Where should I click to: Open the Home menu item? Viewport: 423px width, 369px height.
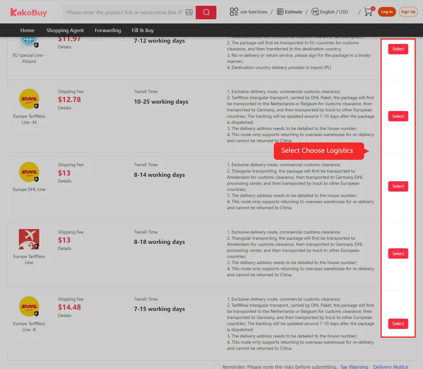(x=27, y=30)
